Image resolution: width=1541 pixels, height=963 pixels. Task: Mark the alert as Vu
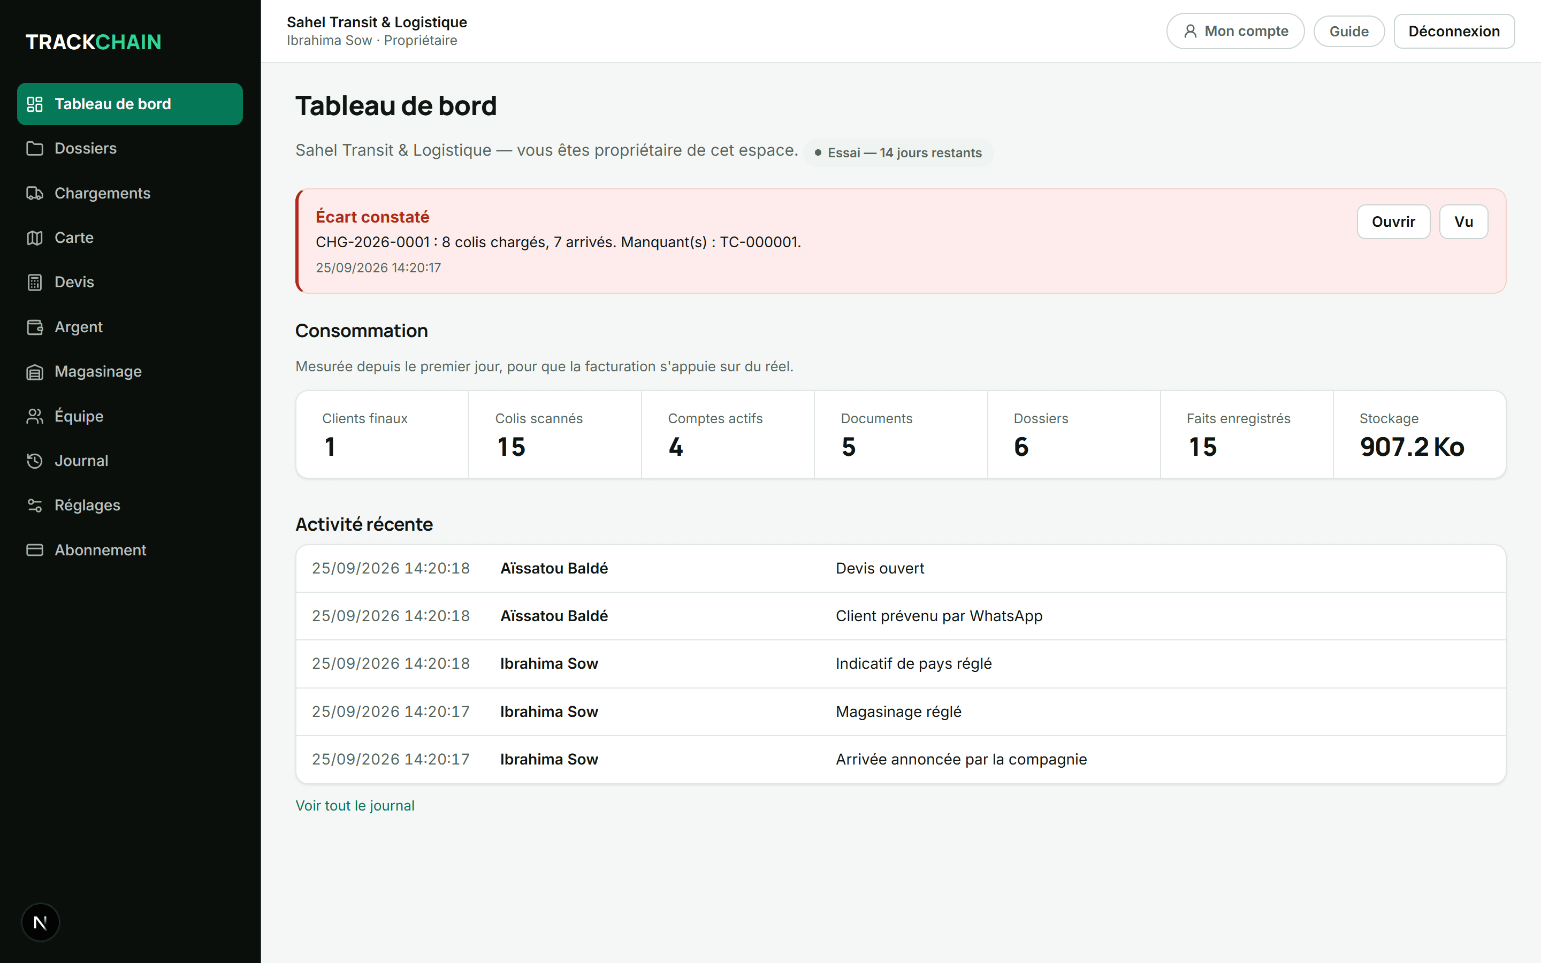[1463, 221]
